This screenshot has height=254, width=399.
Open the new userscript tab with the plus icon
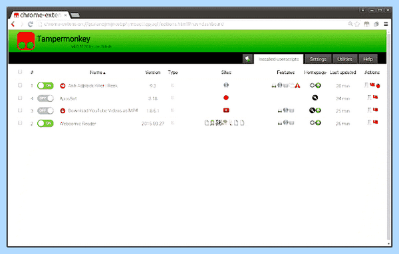tap(248, 59)
